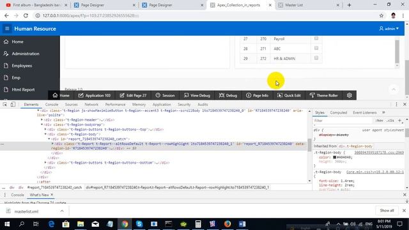Open the Computed styles tab
The width and height of the screenshot is (409, 230).
[338, 112]
